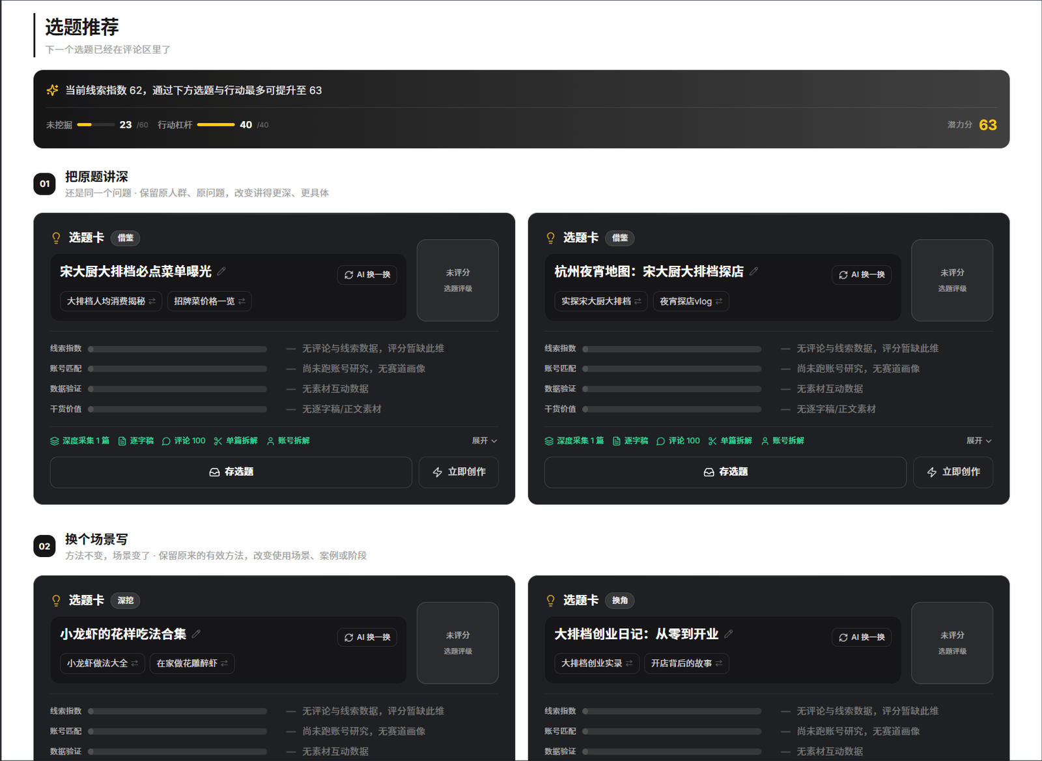
Task: Save topic with 存选题 on 必点菜单曝光 card
Action: pos(231,472)
